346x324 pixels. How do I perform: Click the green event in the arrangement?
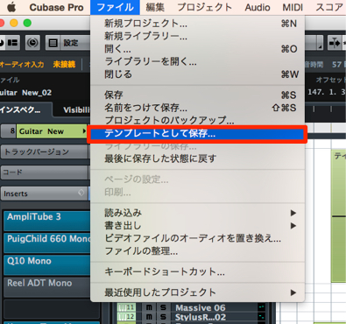pos(339,216)
